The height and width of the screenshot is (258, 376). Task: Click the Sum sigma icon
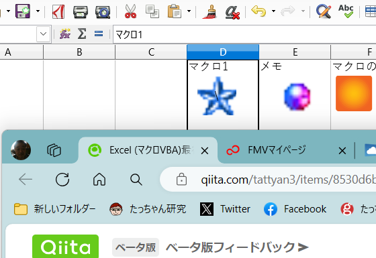coord(82,34)
